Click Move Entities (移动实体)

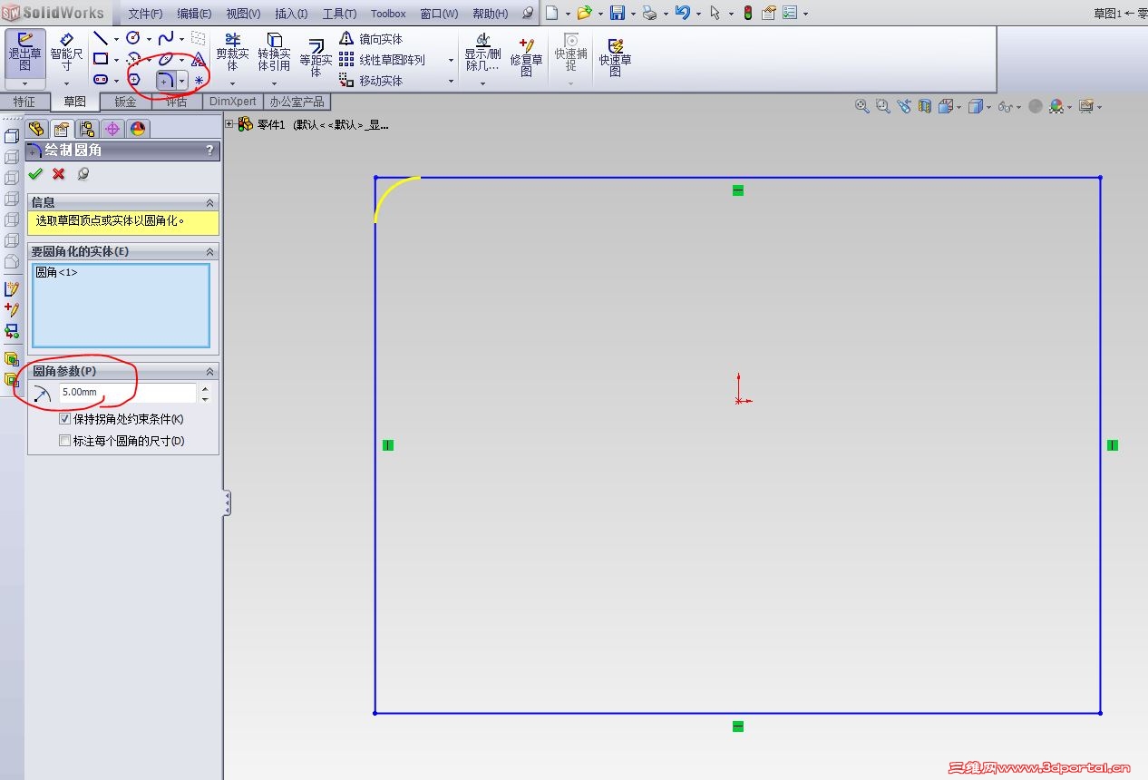[x=371, y=81]
